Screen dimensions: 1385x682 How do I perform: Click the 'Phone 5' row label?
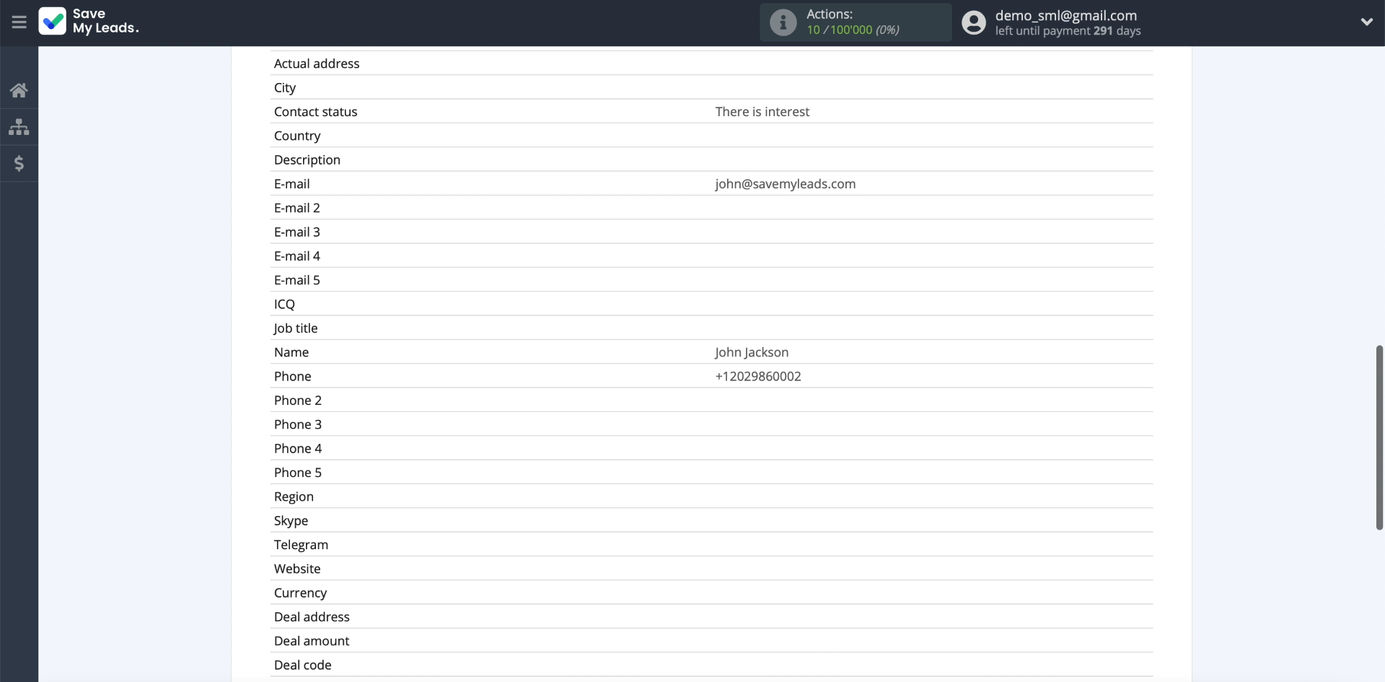pyautogui.click(x=297, y=473)
